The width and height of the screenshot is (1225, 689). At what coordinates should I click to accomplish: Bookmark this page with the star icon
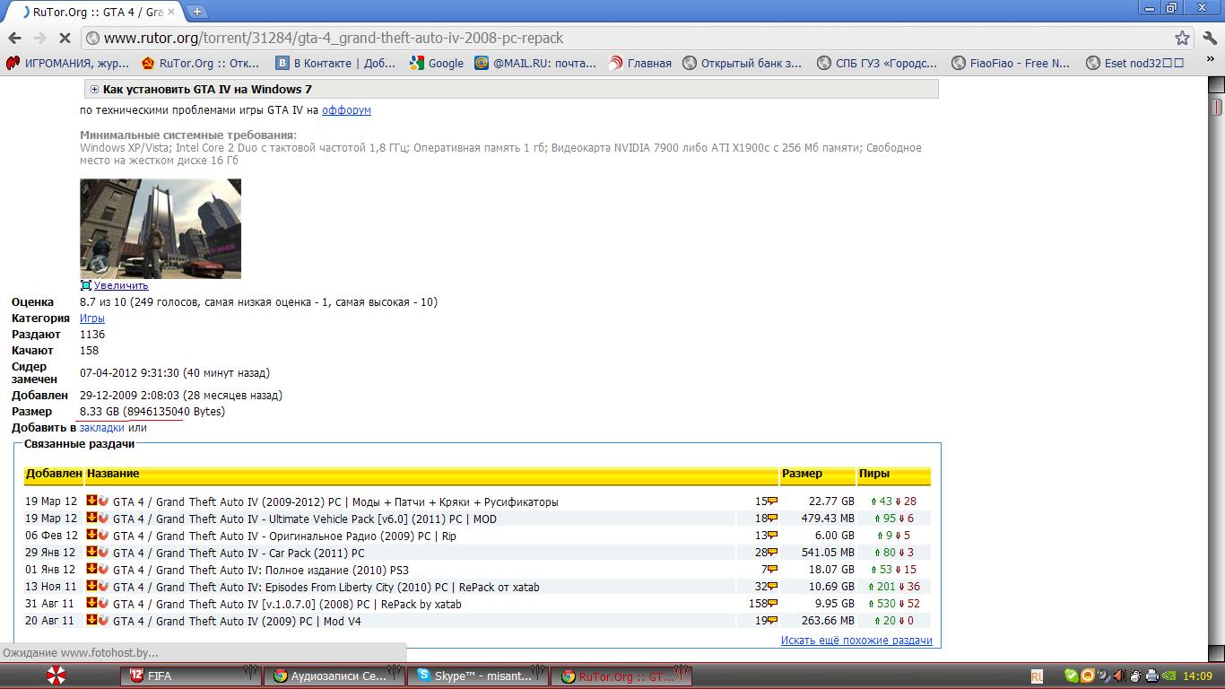[x=1182, y=38]
